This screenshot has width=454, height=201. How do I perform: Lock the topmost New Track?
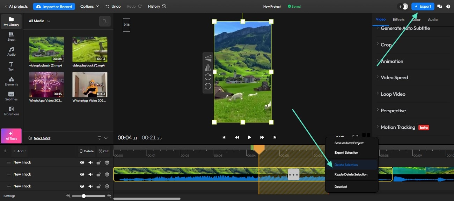point(99,162)
